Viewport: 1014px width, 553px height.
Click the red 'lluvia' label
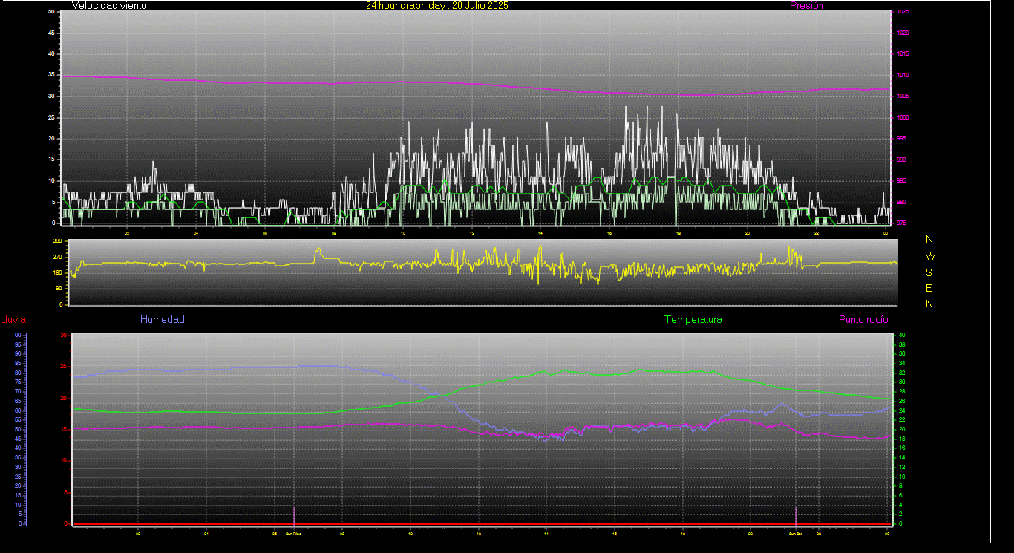(14, 320)
